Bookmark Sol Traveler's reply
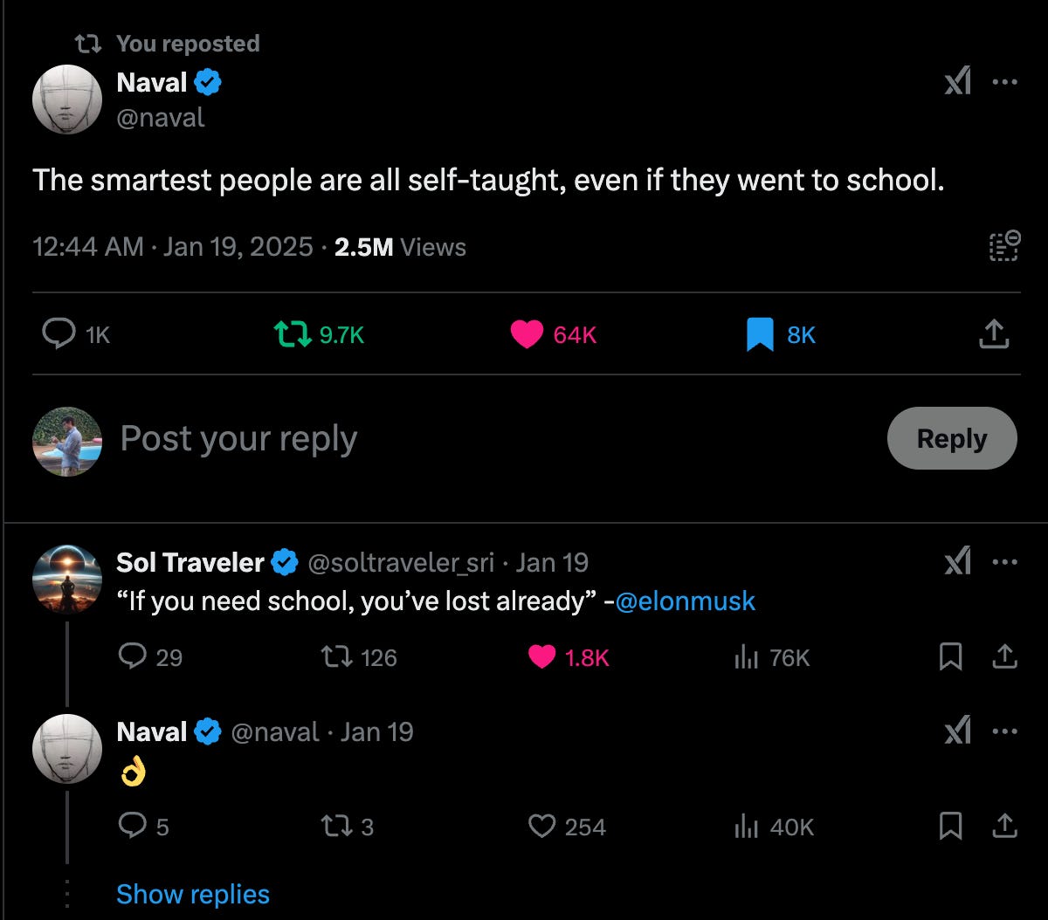1048x920 pixels. click(950, 656)
